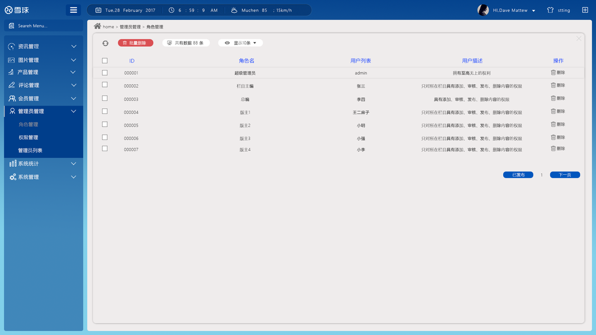
Task: Expand the 系统管理 chevron
Action: [74, 177]
